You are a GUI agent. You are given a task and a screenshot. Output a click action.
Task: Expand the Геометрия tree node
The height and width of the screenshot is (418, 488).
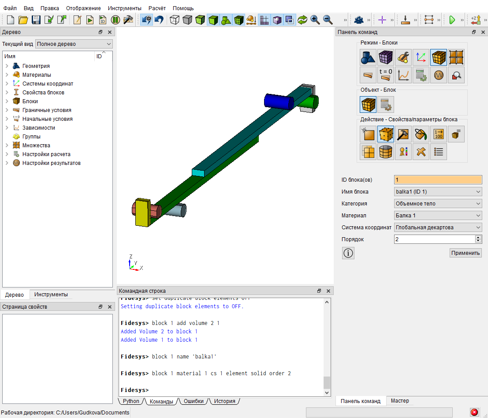coord(7,66)
